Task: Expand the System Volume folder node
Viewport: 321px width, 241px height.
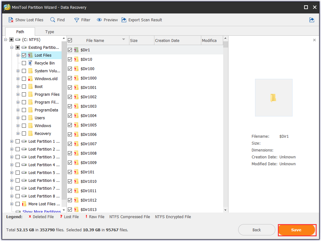Action: pos(18,71)
